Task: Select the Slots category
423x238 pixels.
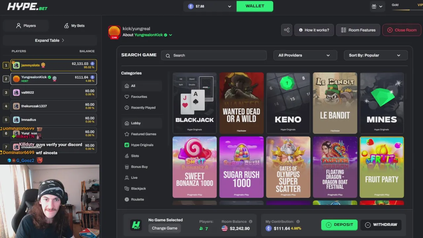Action: click(141, 156)
